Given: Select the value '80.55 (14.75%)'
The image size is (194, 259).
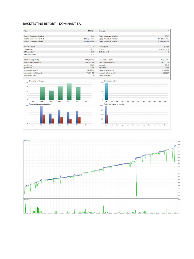Looking at the screenshot, I should 89,39.
